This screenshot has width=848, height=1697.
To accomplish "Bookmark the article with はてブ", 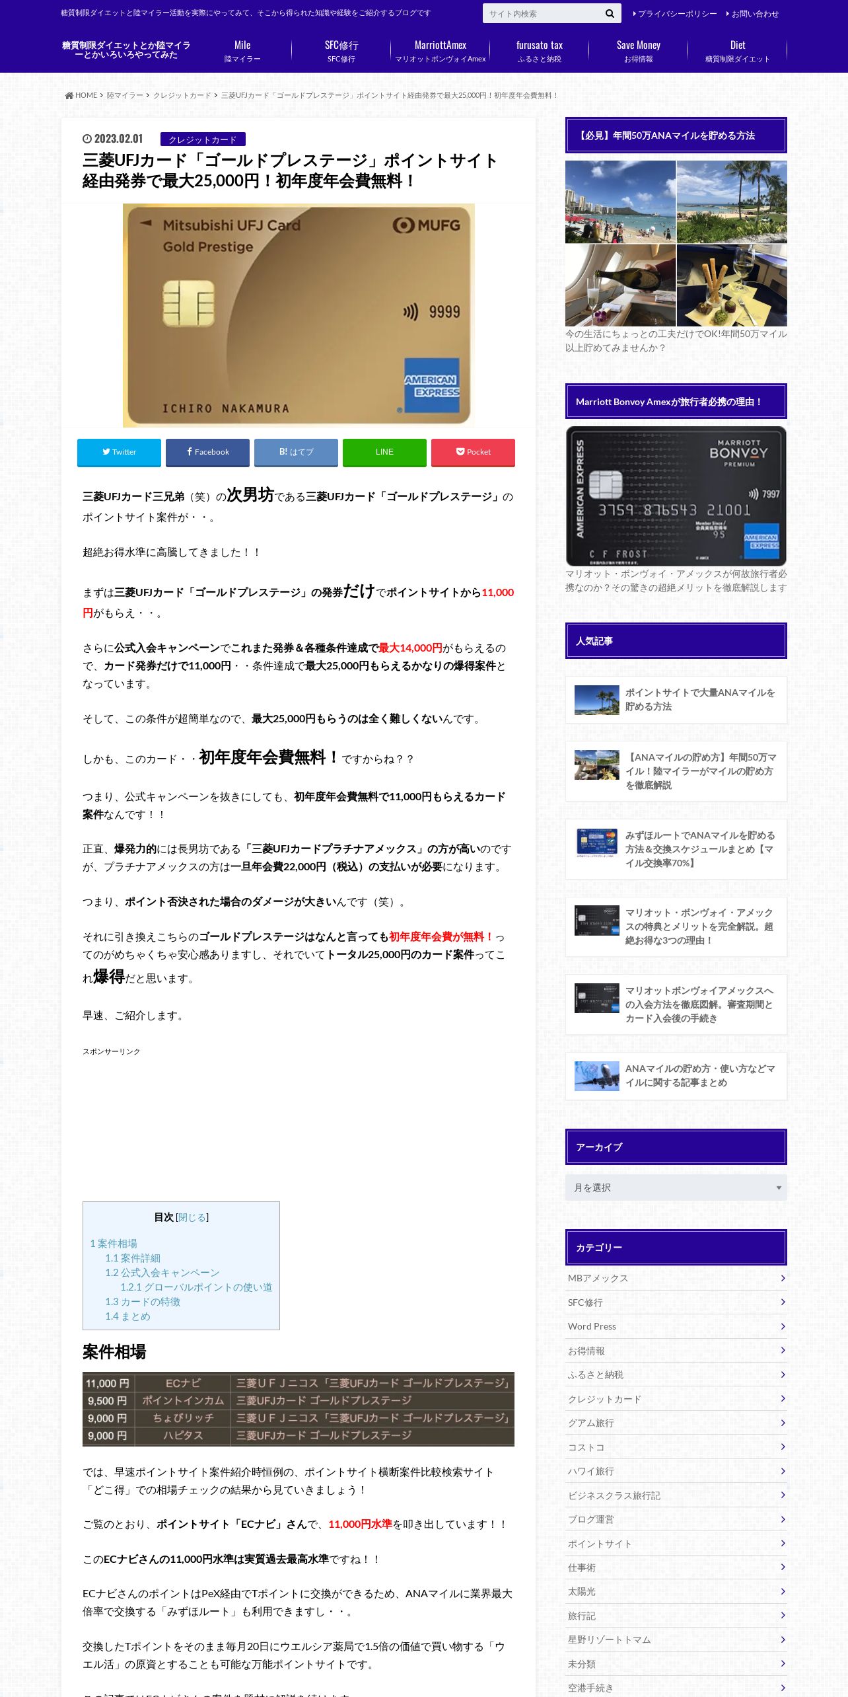I will pyautogui.click(x=296, y=452).
